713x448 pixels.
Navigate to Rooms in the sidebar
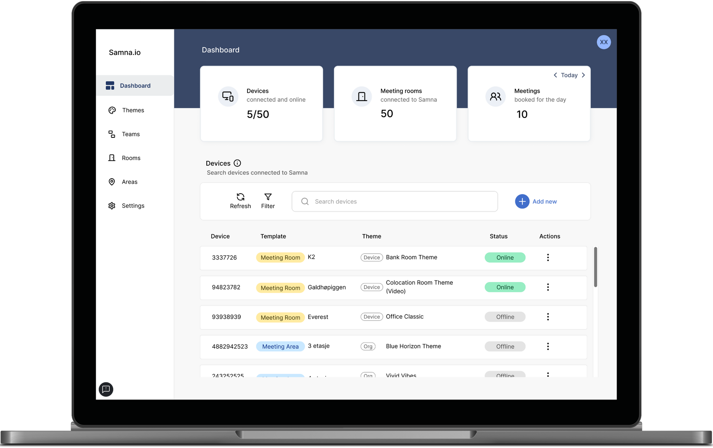pyautogui.click(x=131, y=158)
